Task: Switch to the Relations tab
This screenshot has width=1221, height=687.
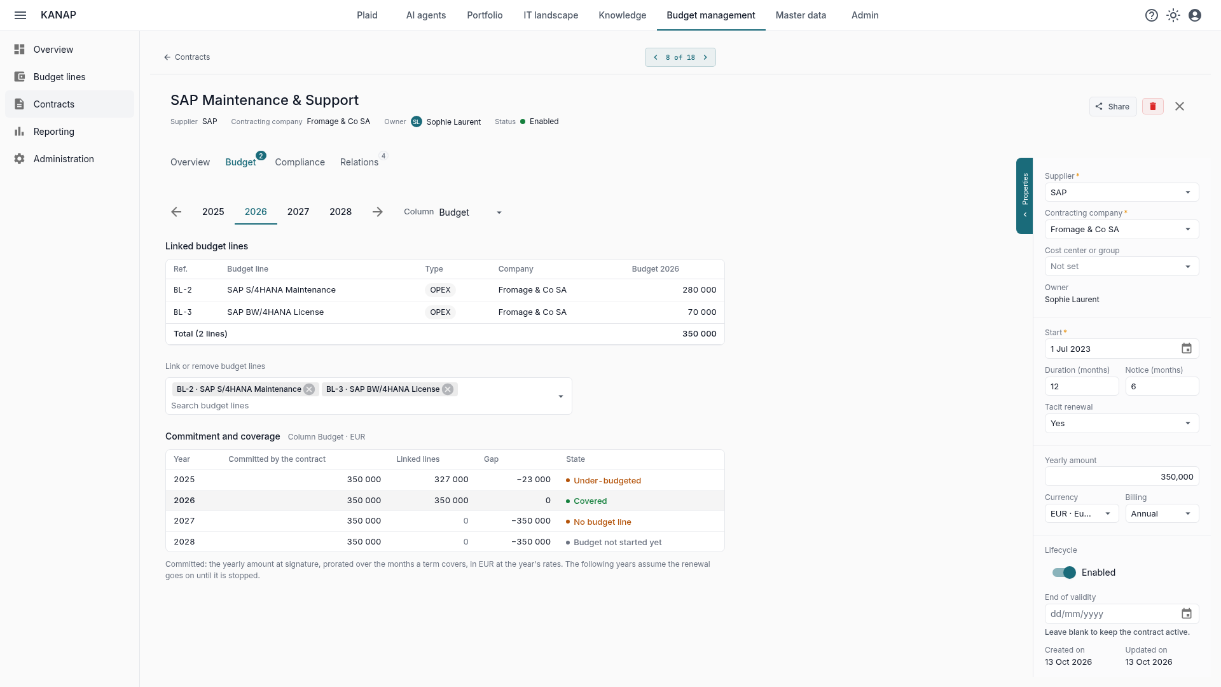Action: coord(359,162)
